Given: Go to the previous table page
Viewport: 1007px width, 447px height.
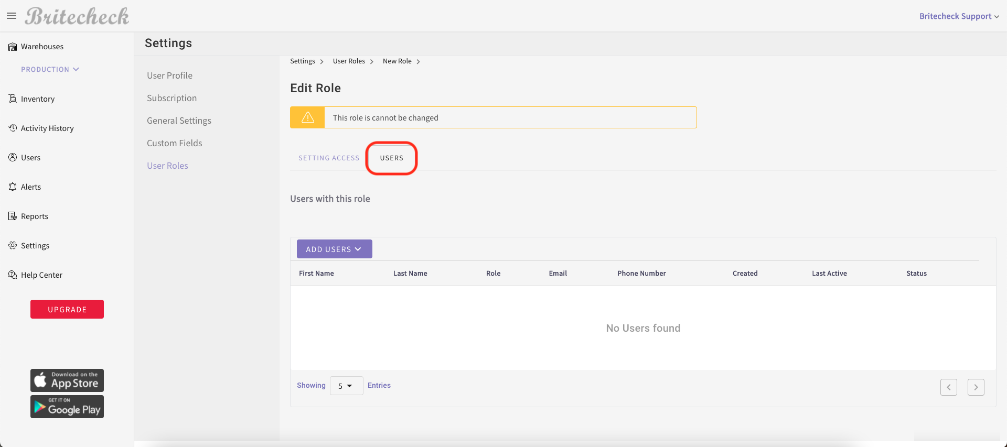Looking at the screenshot, I should point(948,387).
